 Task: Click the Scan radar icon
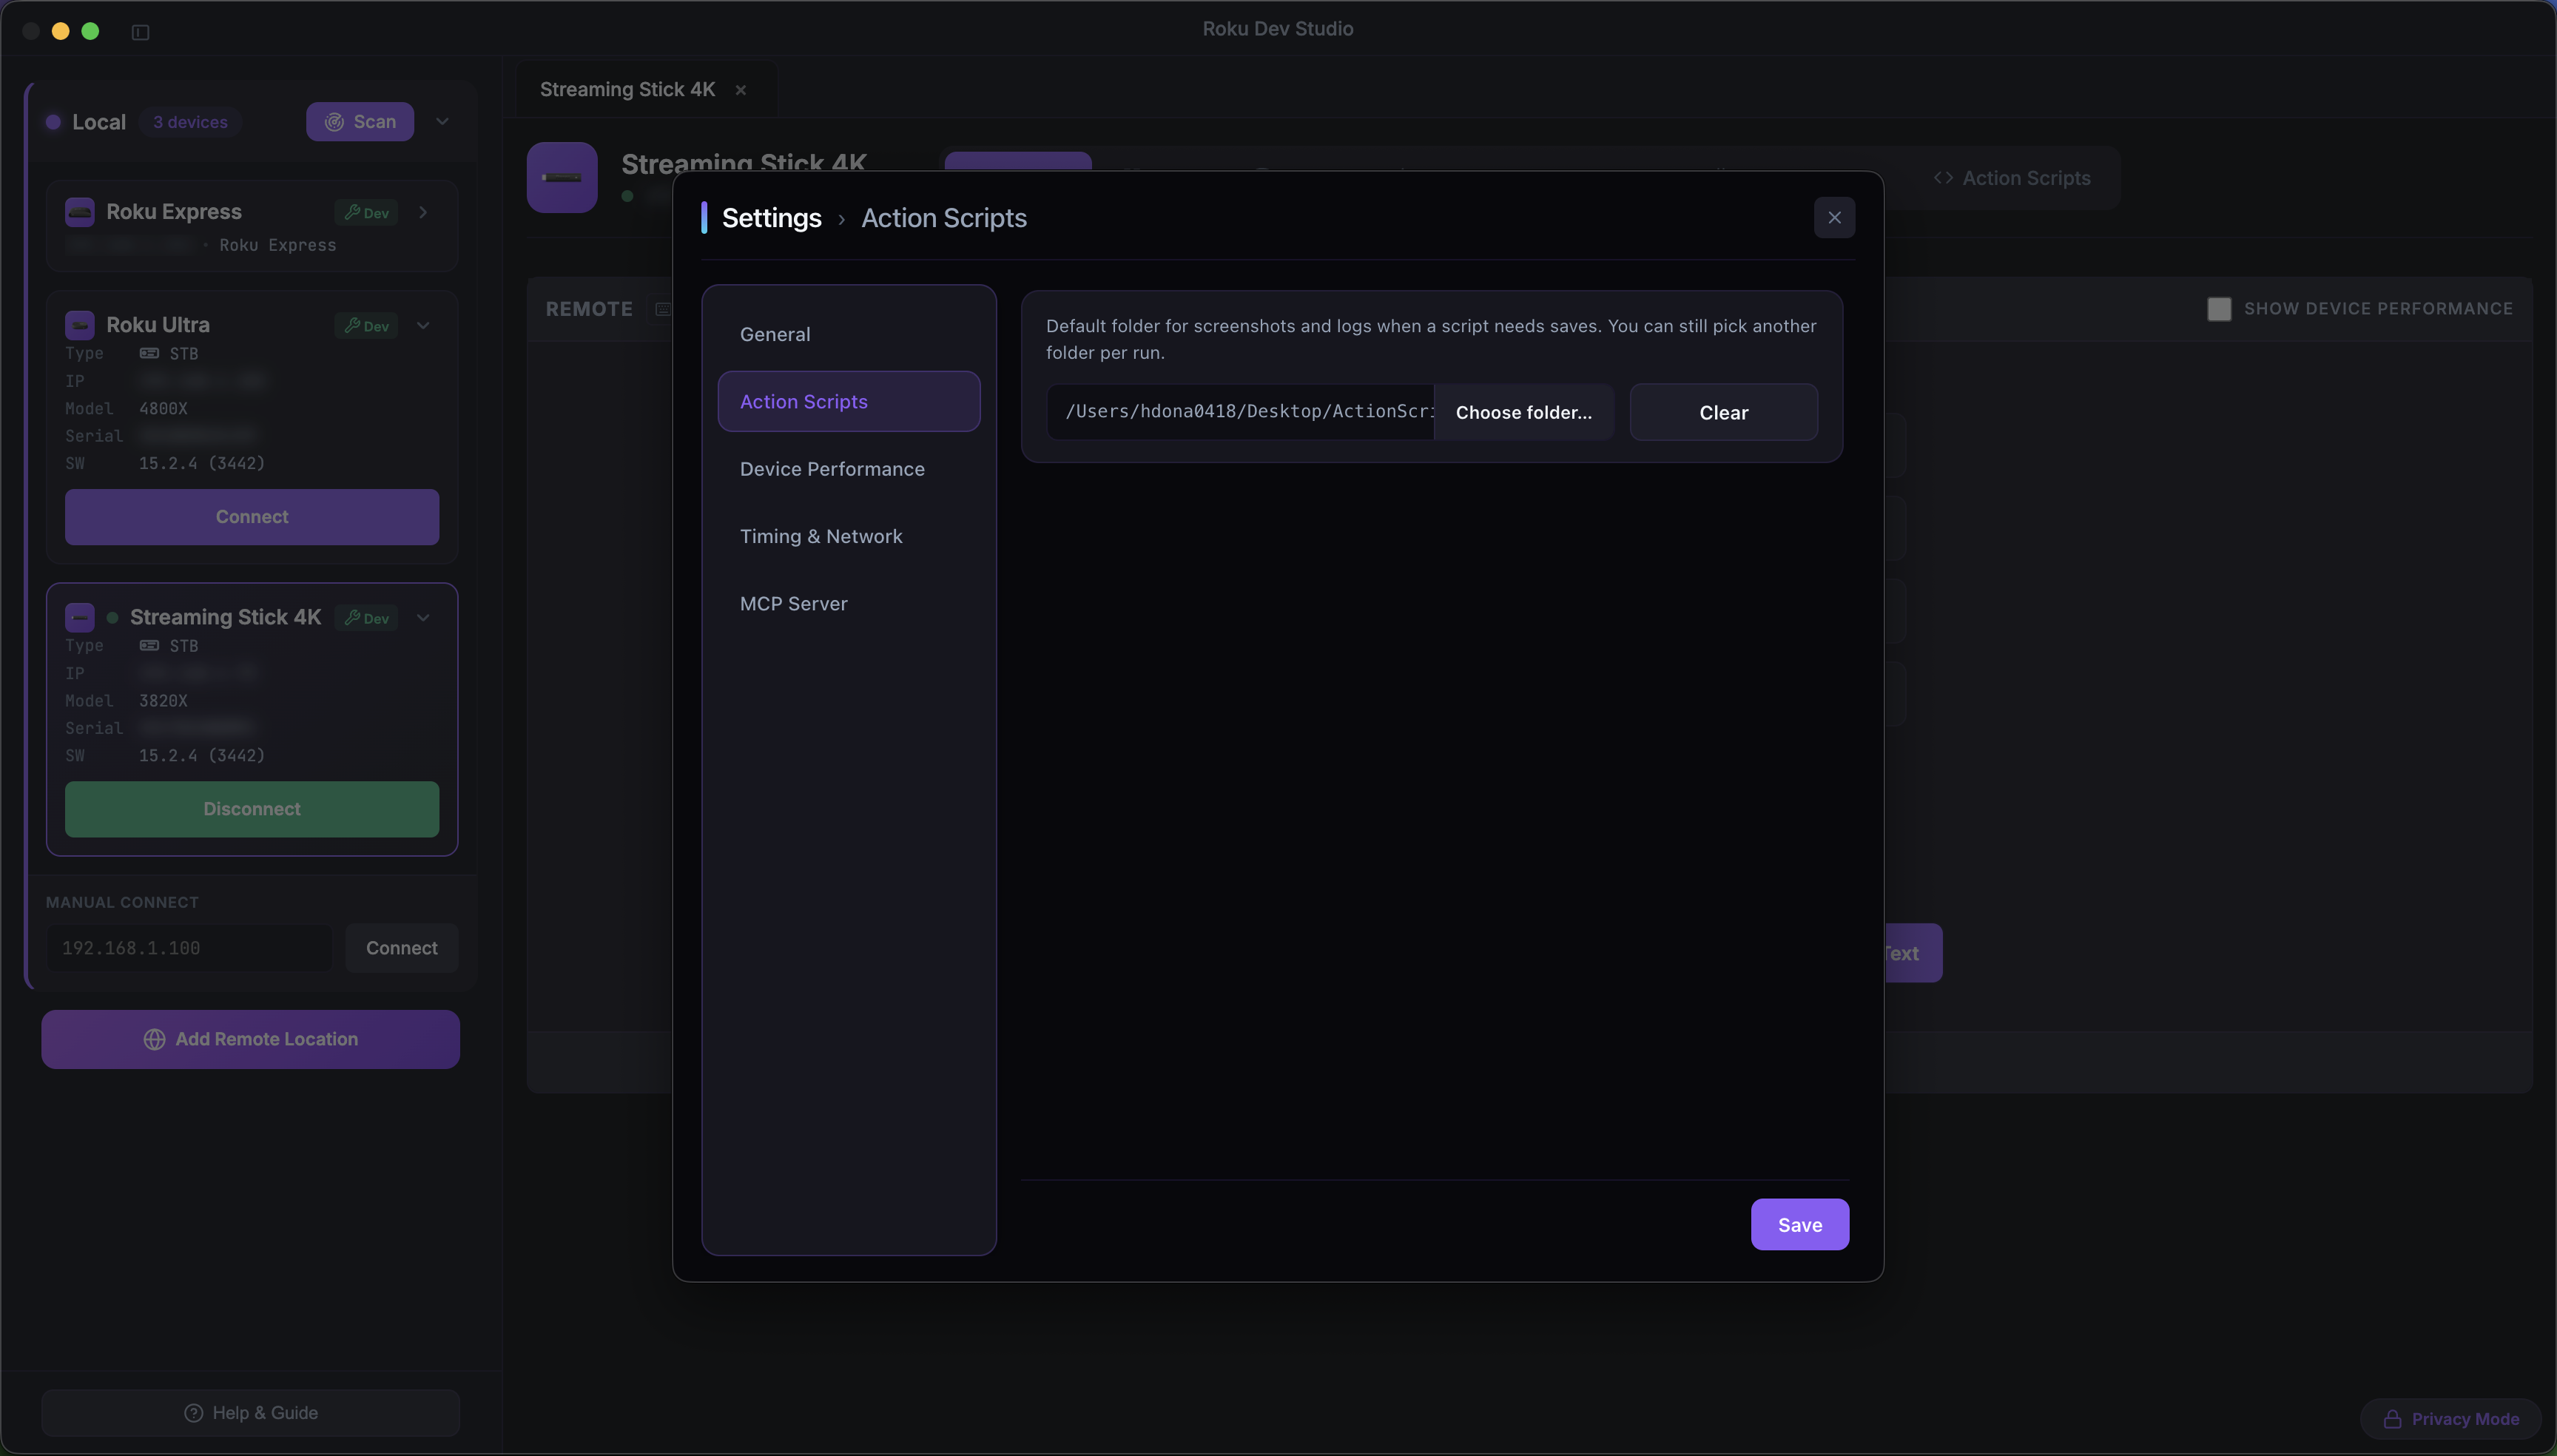[334, 122]
